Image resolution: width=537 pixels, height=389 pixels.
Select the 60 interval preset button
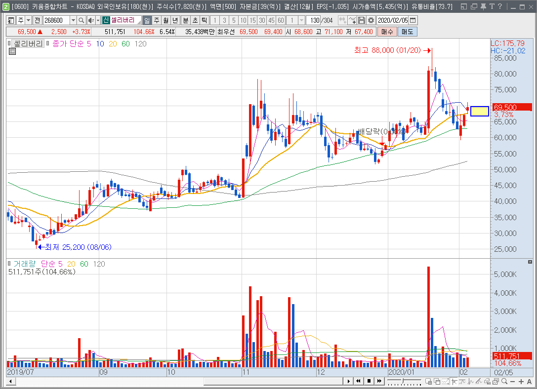[x=281, y=21]
